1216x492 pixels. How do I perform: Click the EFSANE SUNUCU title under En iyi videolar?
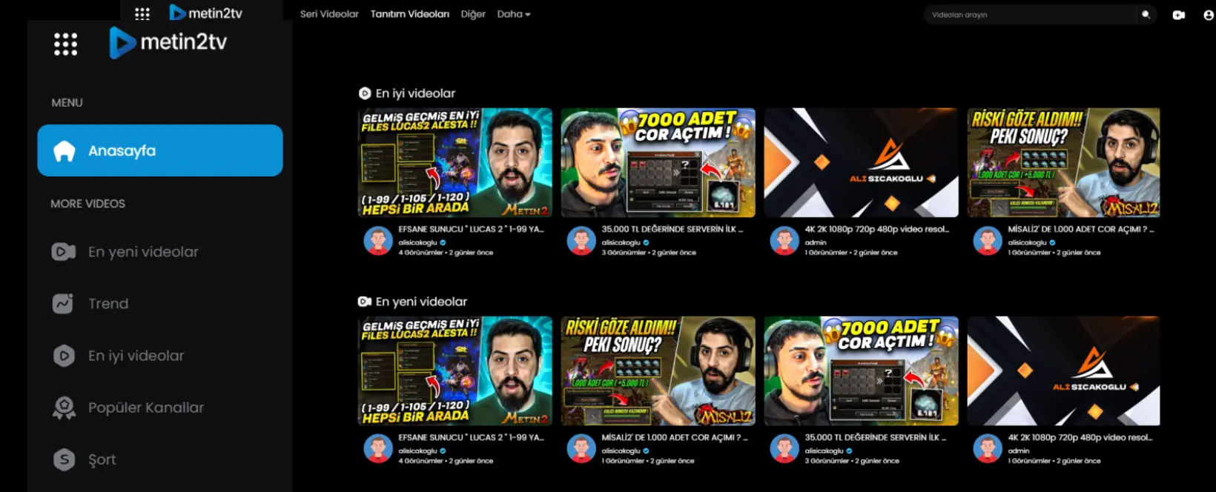point(472,230)
